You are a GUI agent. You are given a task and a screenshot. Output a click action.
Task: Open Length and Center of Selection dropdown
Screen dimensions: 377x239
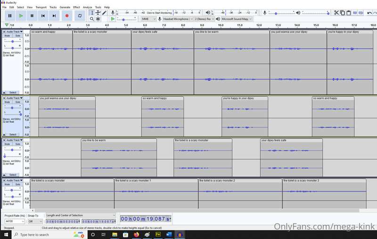pyautogui.click(x=81, y=215)
